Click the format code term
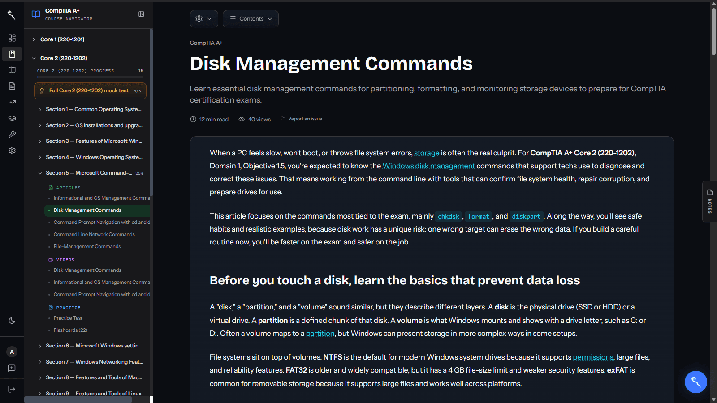717x403 pixels. click(x=479, y=217)
